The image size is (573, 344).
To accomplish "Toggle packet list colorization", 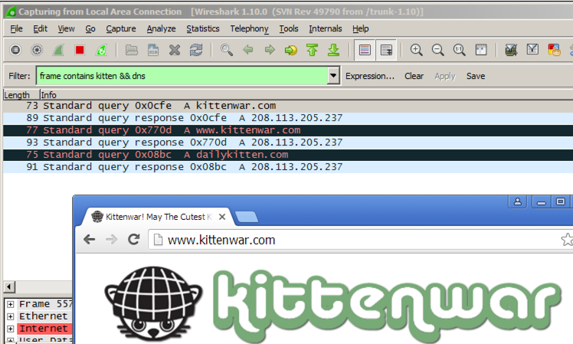I will pyautogui.click(x=365, y=50).
